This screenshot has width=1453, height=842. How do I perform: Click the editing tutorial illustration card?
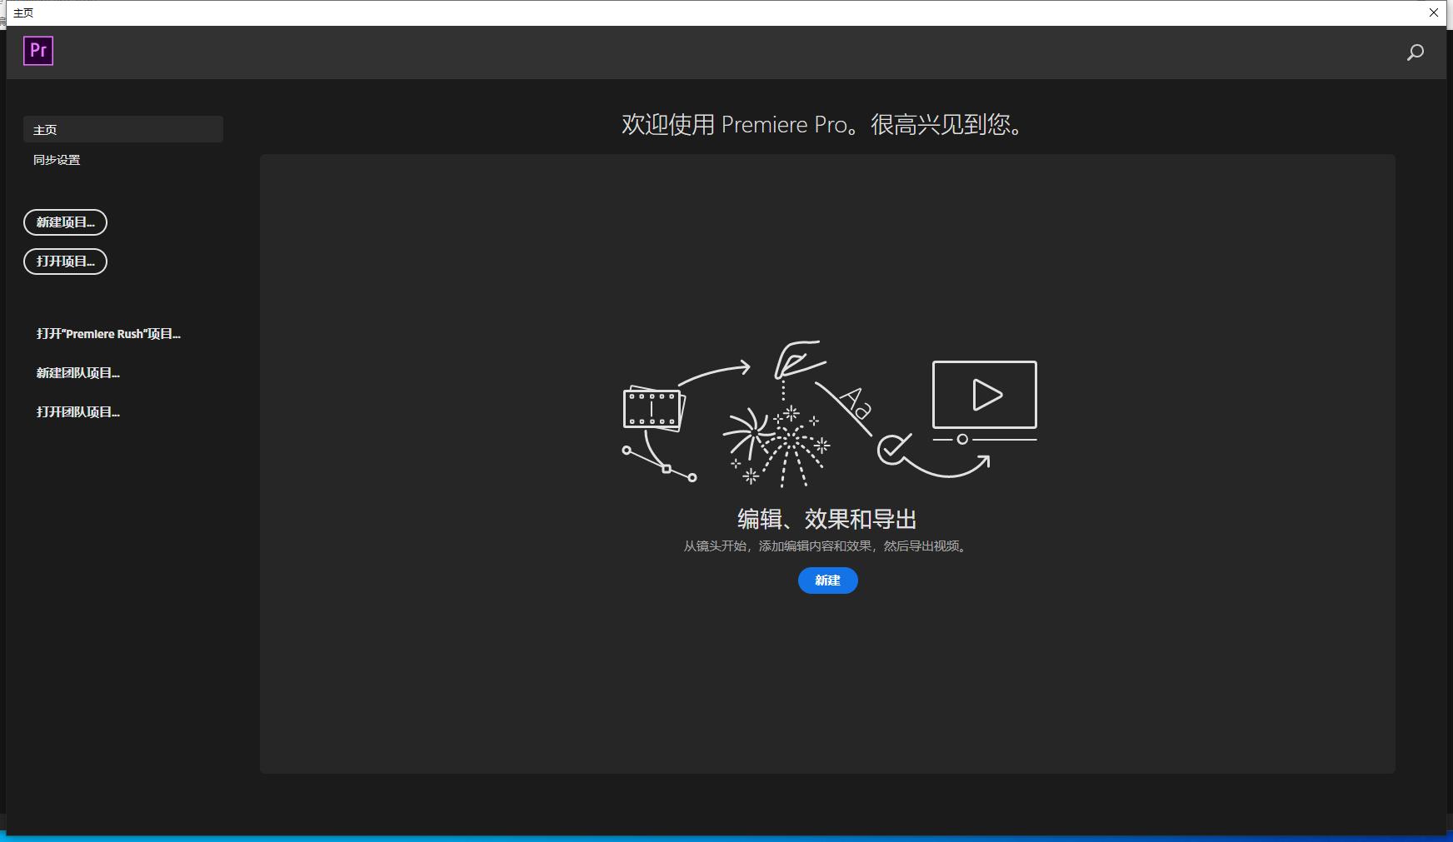click(x=827, y=464)
